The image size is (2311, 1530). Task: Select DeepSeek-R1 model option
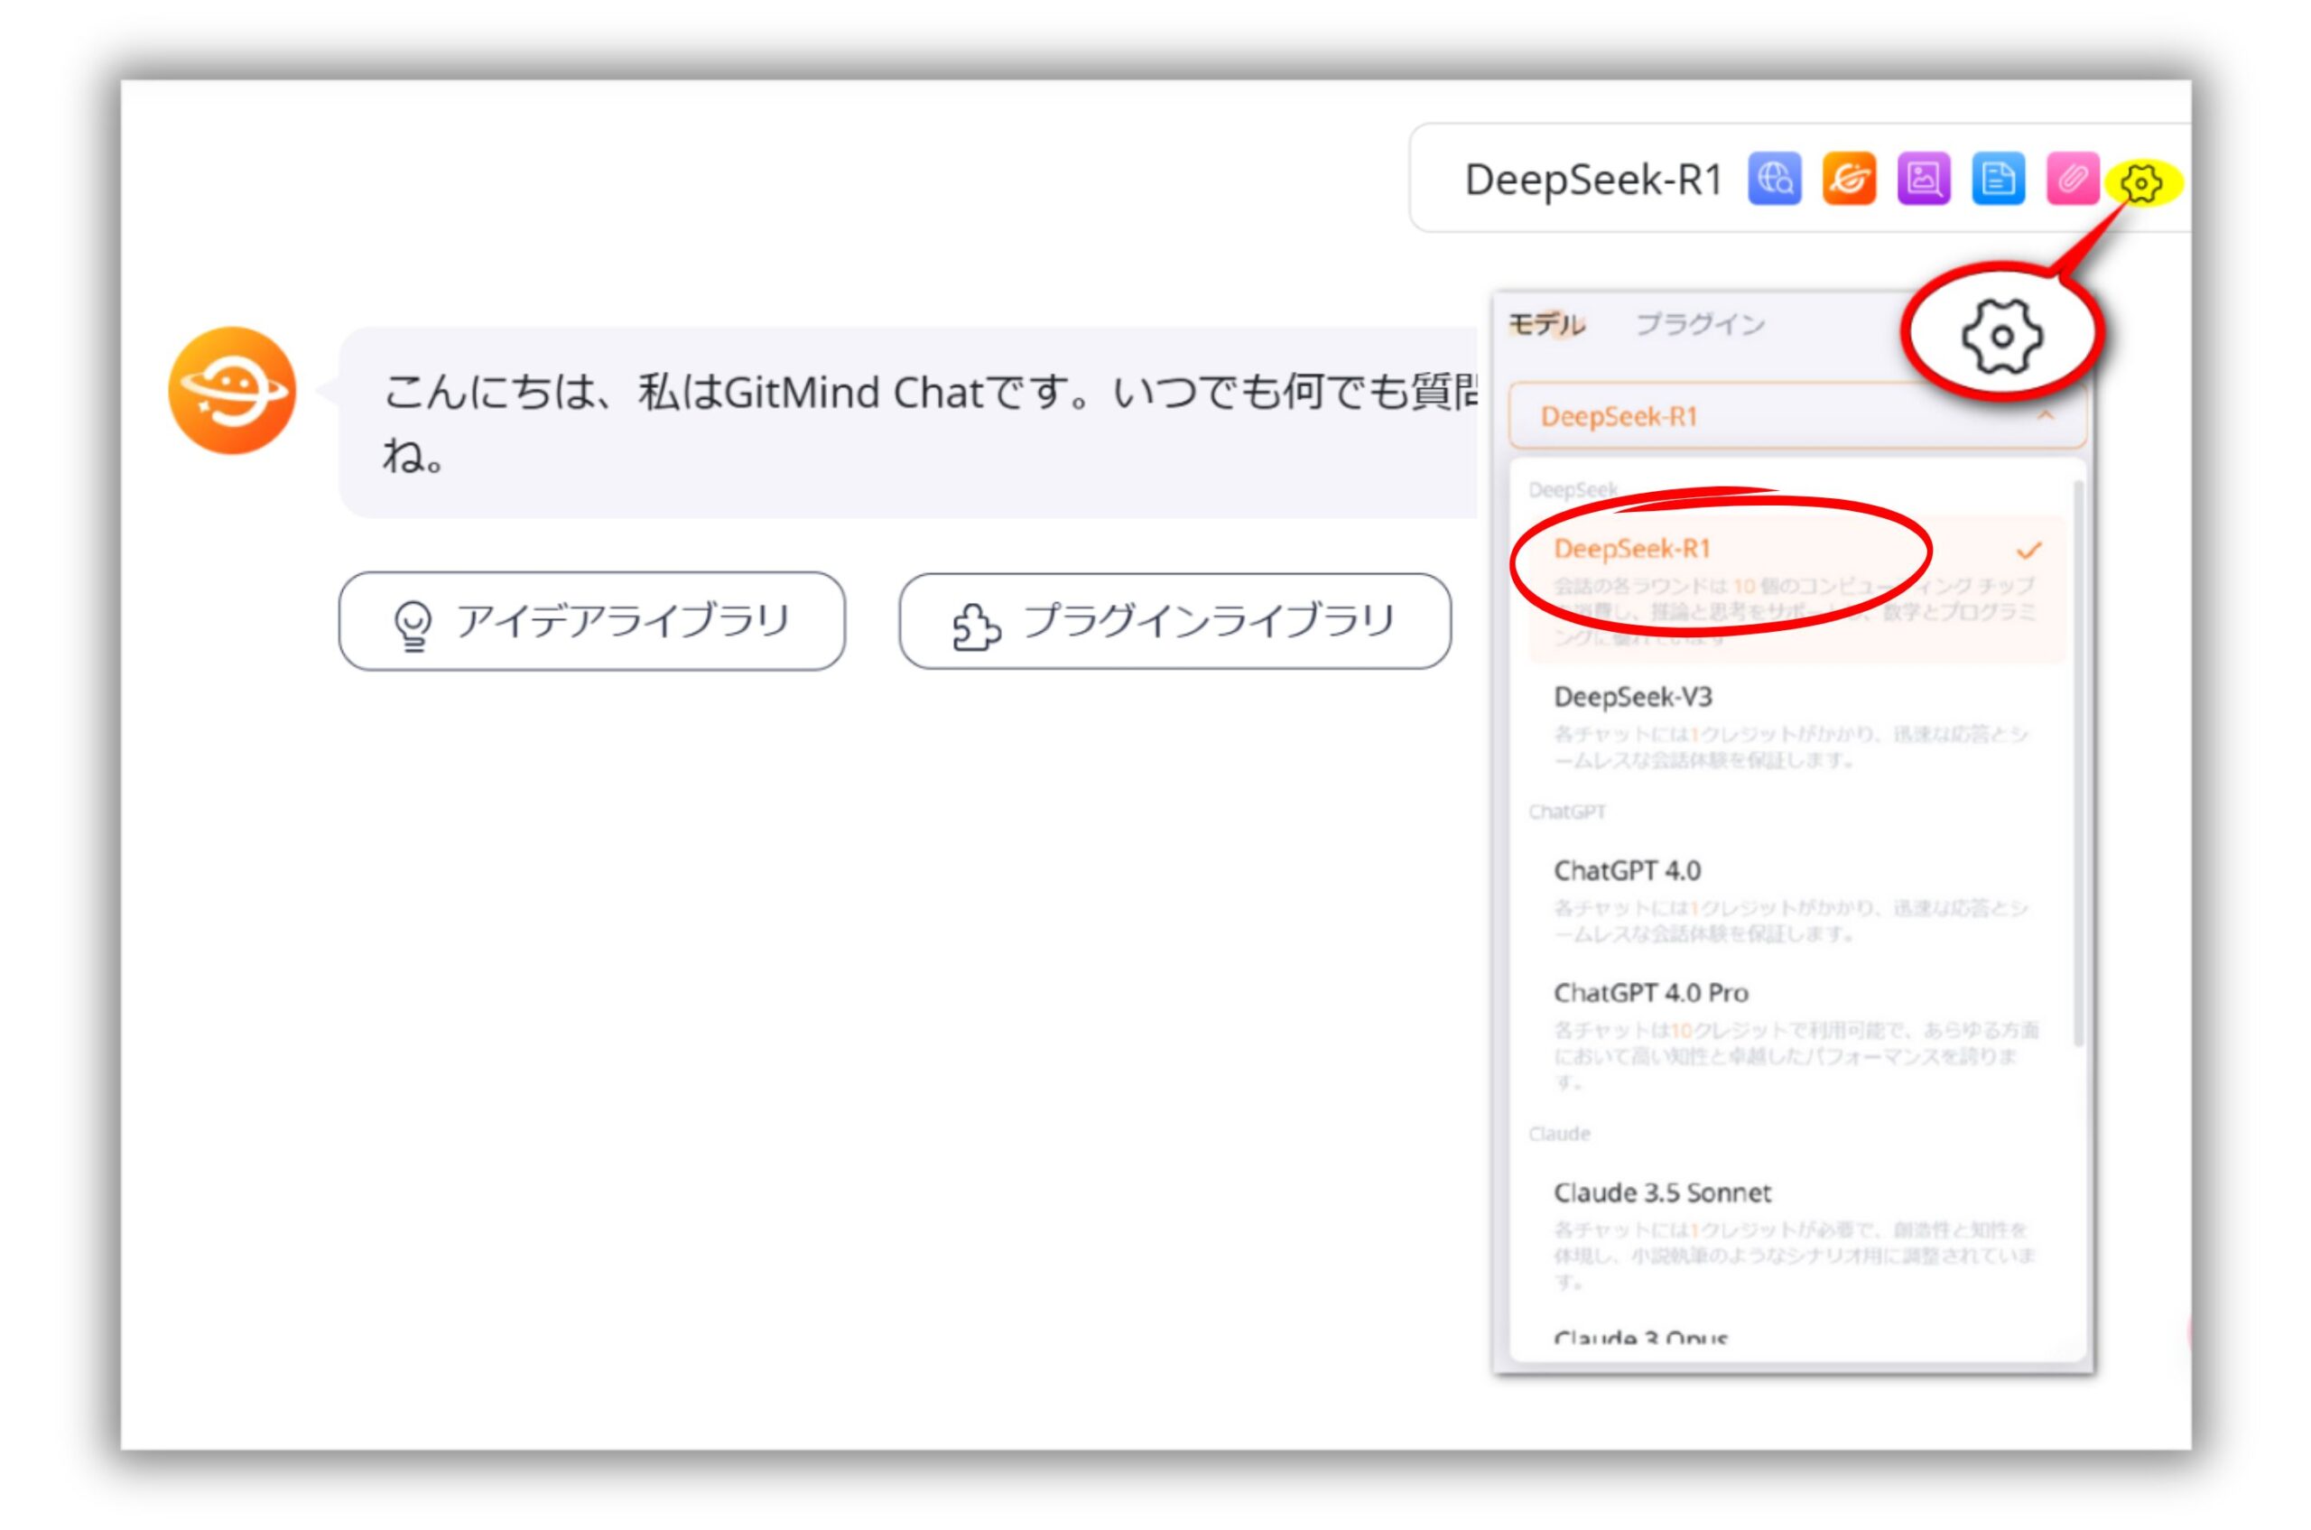[x=1796, y=589]
